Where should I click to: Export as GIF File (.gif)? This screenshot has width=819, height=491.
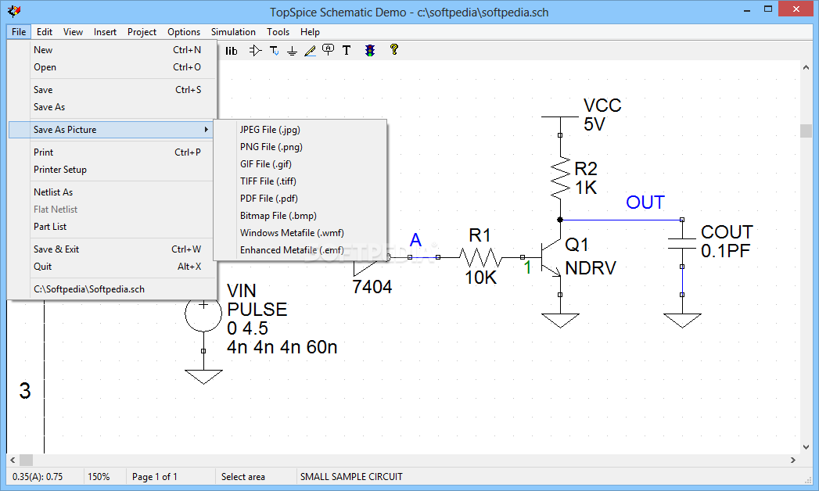point(300,164)
